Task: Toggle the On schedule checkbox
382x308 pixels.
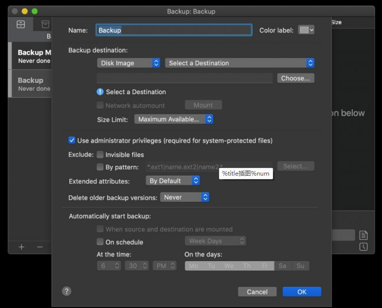Action: pos(100,242)
